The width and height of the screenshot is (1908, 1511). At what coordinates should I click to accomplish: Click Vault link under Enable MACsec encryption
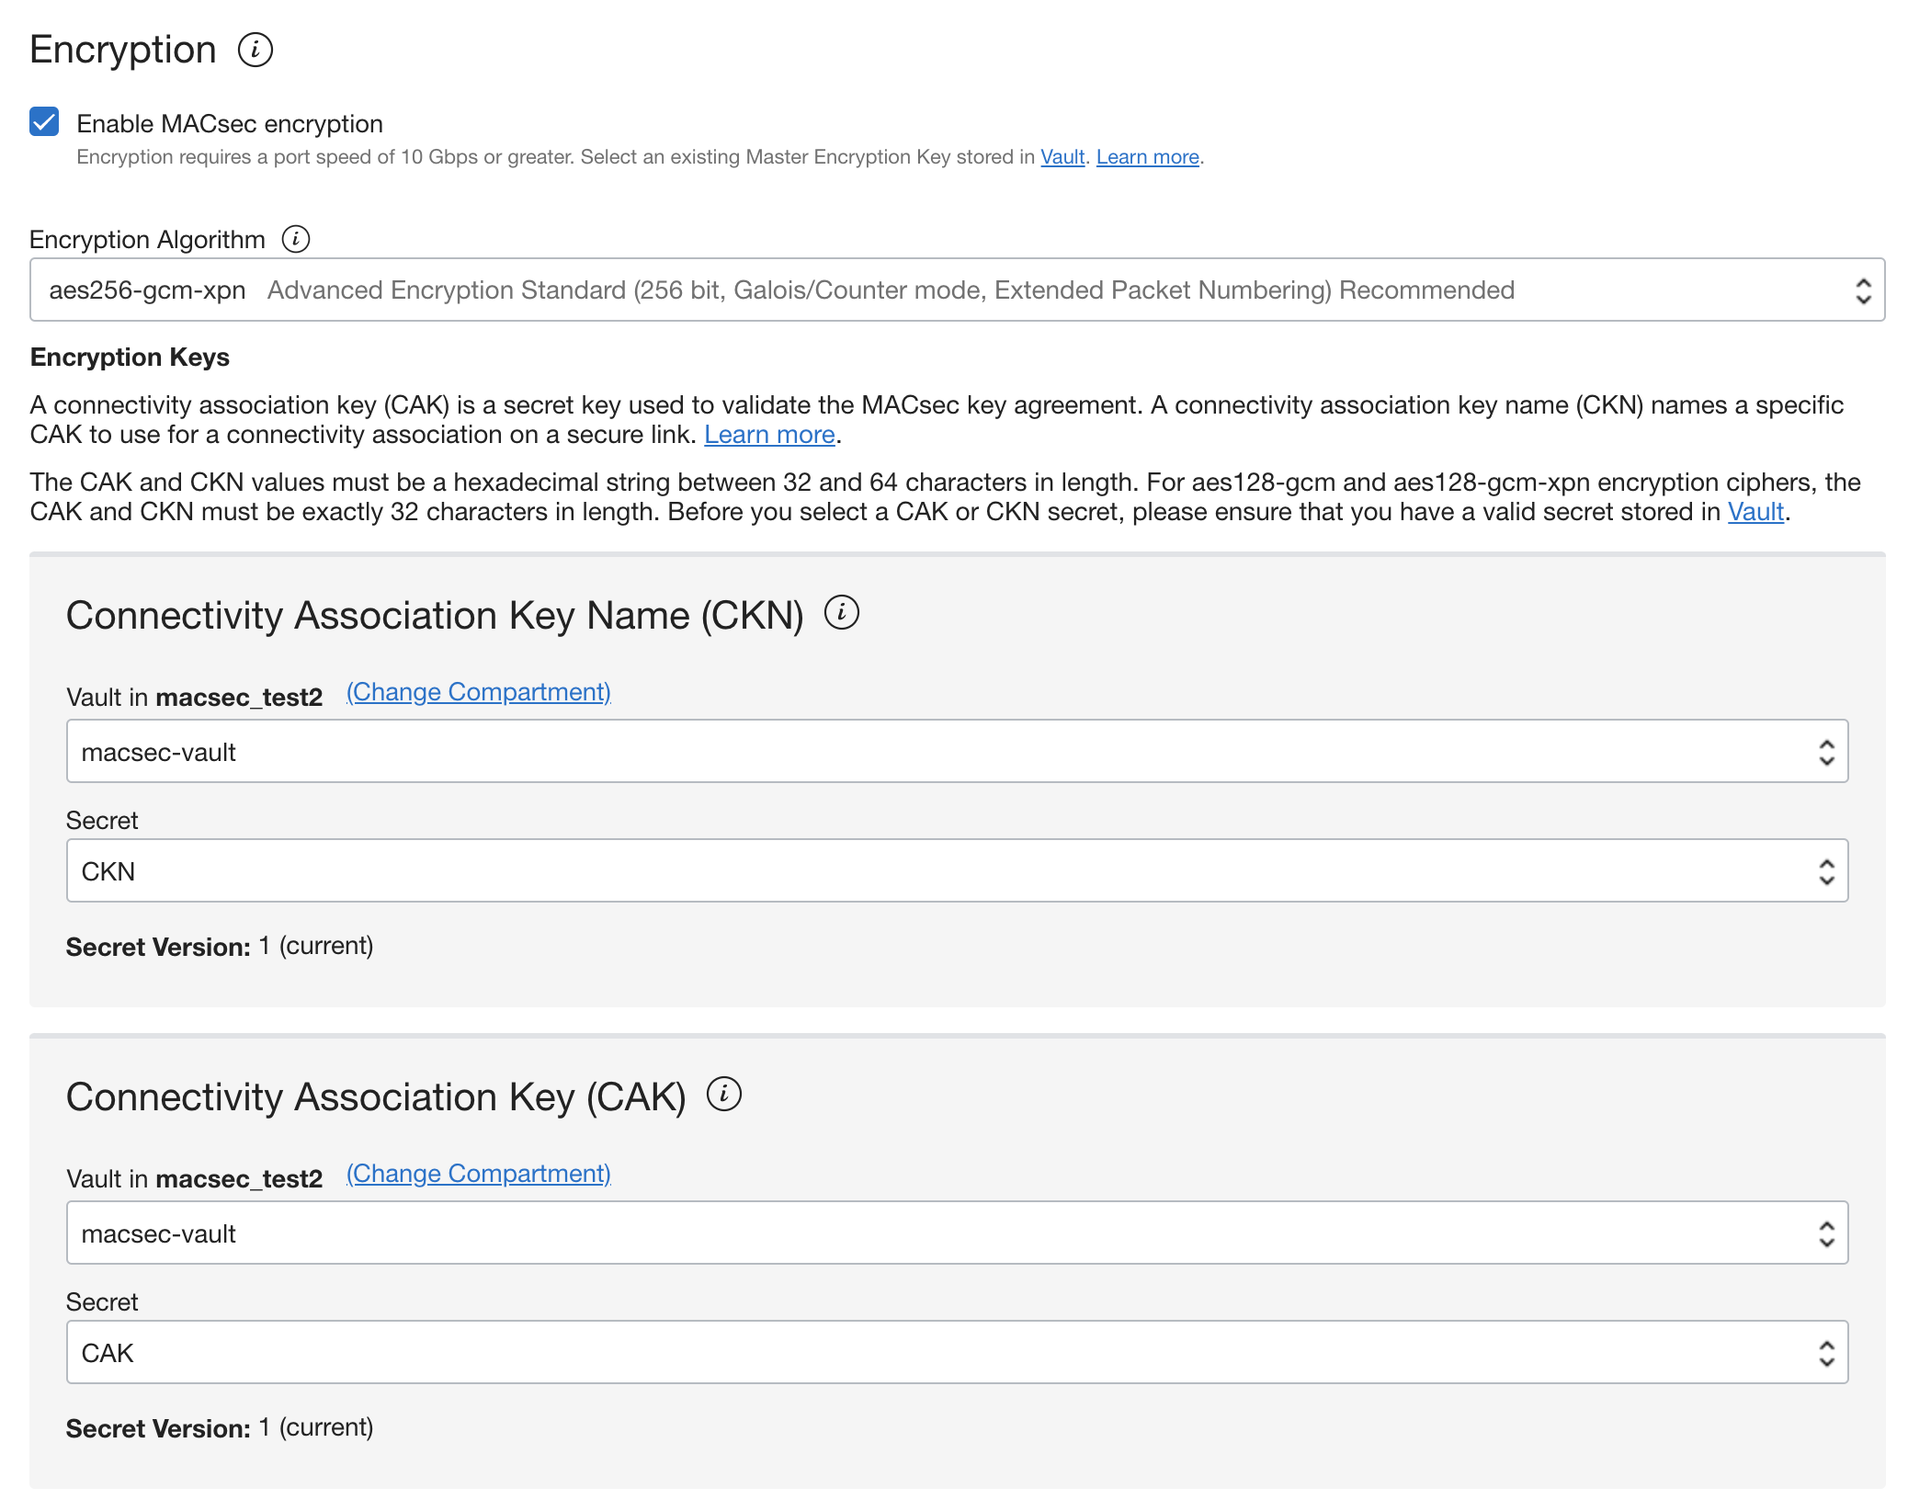click(x=1062, y=157)
